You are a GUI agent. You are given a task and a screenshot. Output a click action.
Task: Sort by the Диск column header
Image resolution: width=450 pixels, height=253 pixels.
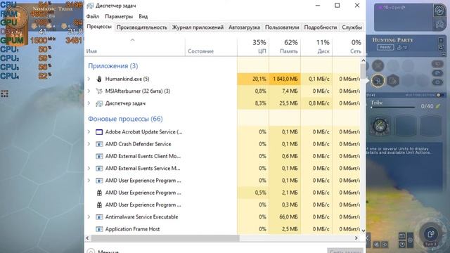pyautogui.click(x=316, y=47)
